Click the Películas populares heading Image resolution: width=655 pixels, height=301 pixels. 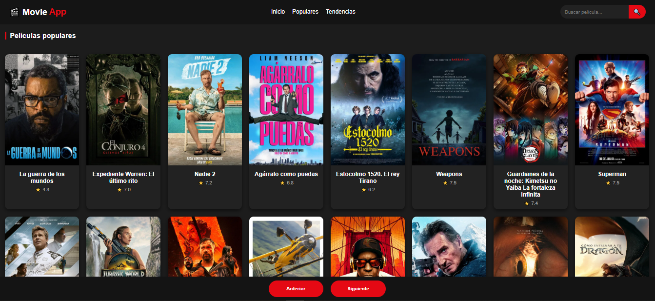click(x=43, y=36)
